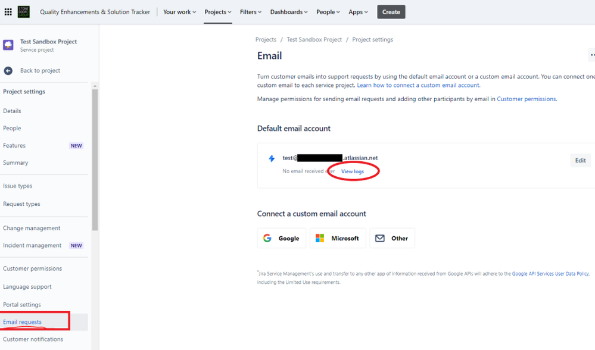The width and height of the screenshot is (595, 350).
Task: Open Features settings page
Action: 14,146
